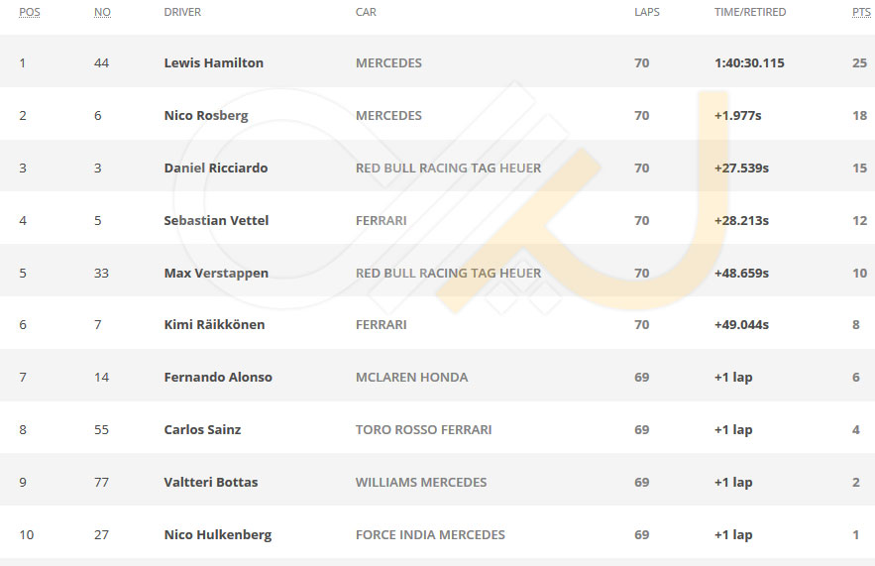Select Nico Hulkenberg in tenth place
Screen dimensions: 875x566
[x=218, y=534]
